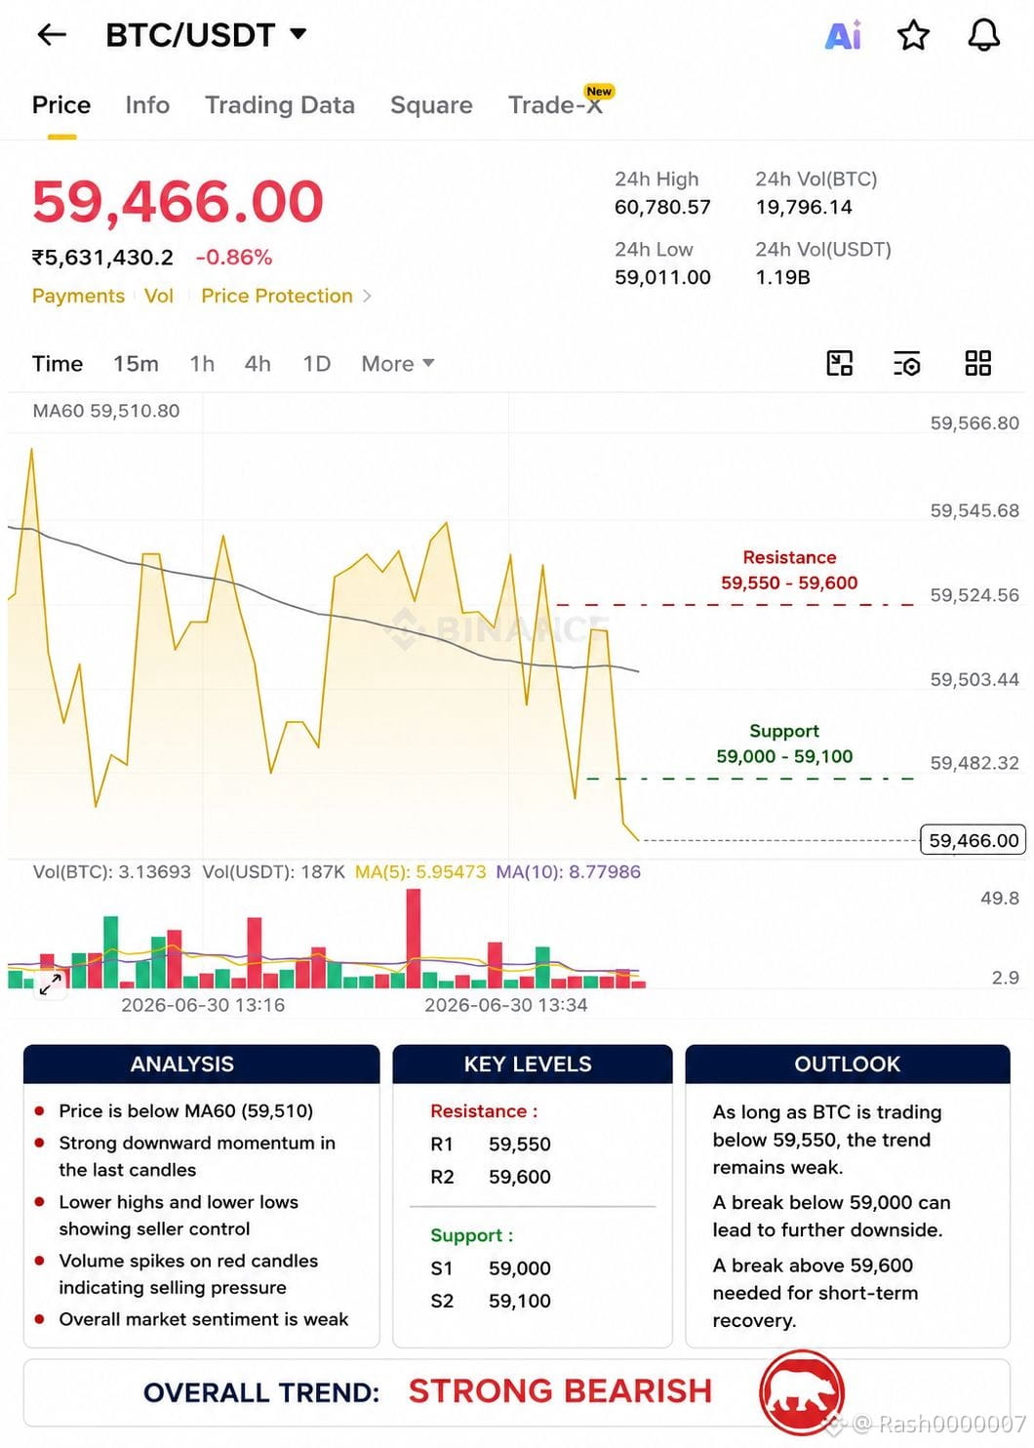The image size is (1034, 1448).
Task: Click the STRONG BEARISH trend text
Action: (x=560, y=1391)
